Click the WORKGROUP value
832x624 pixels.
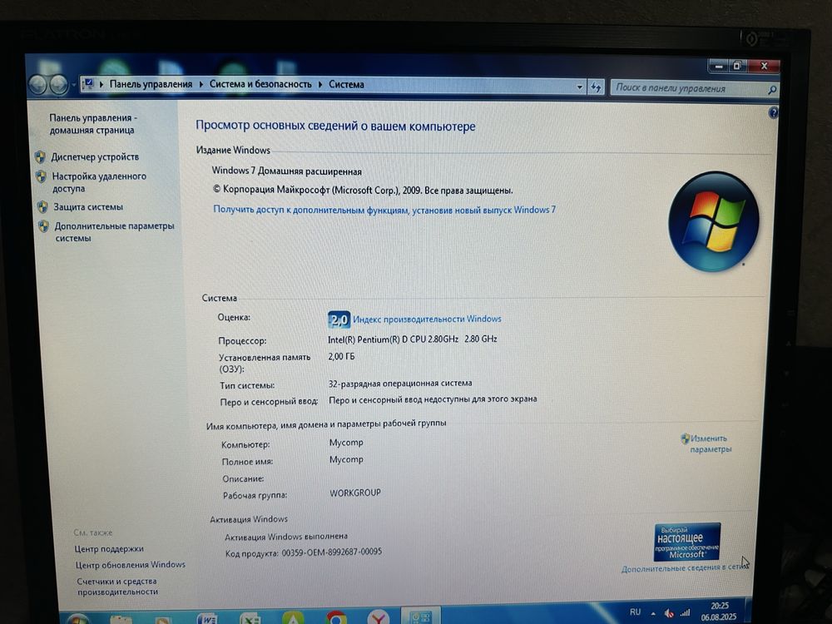[355, 493]
